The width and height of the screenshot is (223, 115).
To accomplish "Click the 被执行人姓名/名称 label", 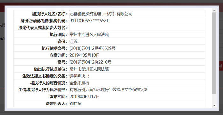I will click(x=49, y=14).
